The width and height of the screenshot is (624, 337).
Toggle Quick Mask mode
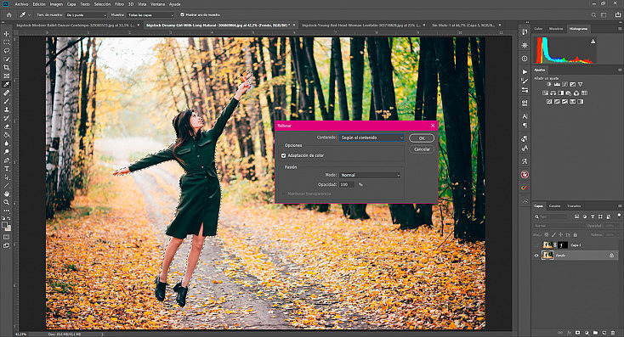click(6, 237)
